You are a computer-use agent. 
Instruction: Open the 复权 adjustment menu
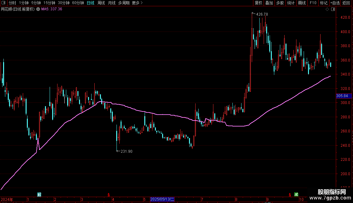[258, 3]
